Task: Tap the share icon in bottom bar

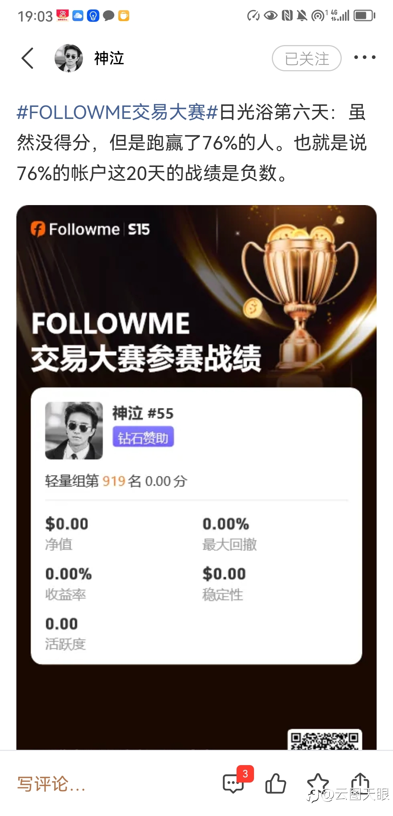Action: click(360, 782)
